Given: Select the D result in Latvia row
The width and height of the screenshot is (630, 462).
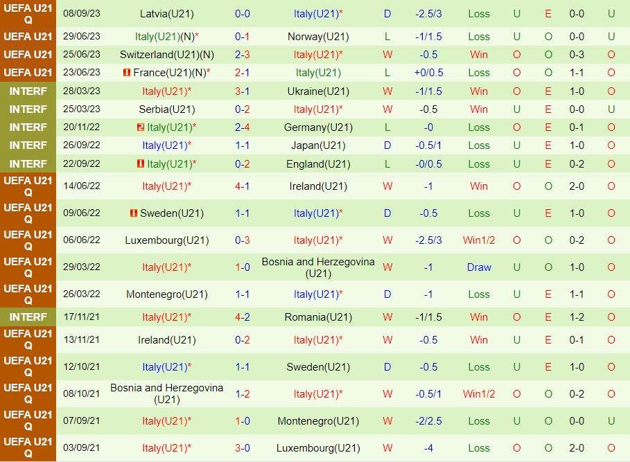Looking at the screenshot, I should pyautogui.click(x=387, y=14).
